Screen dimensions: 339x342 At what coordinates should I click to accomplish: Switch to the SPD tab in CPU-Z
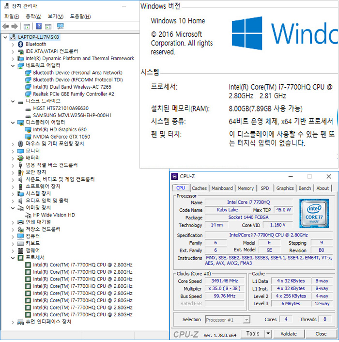[264, 188]
